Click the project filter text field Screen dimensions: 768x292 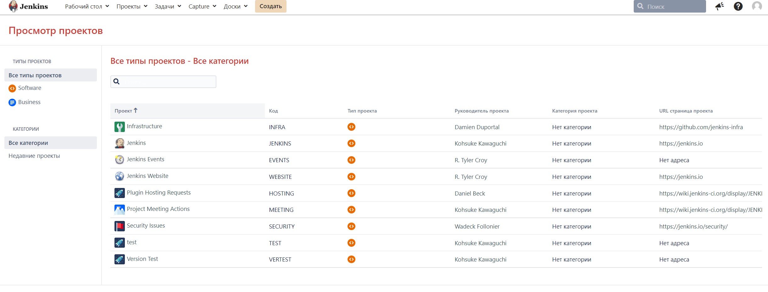[163, 82]
